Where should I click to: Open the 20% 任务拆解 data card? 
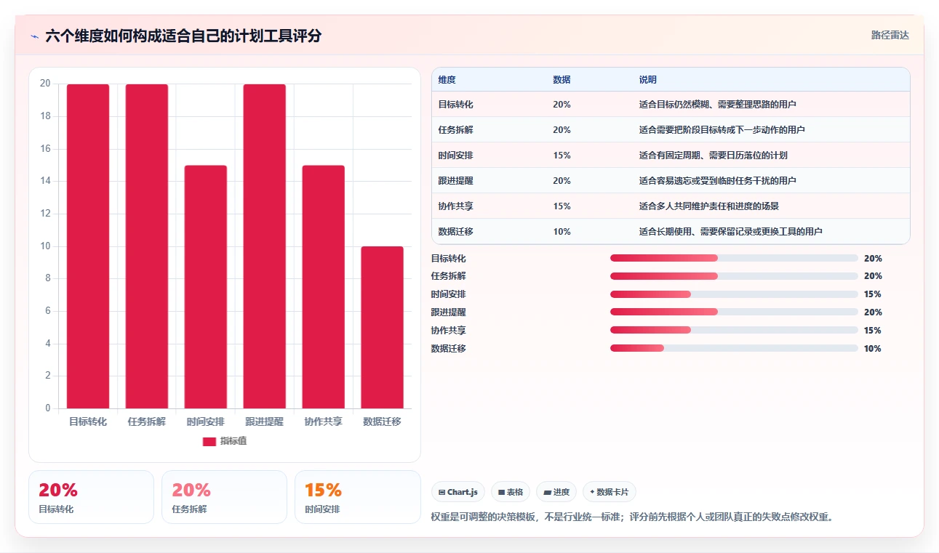pyautogui.click(x=225, y=497)
